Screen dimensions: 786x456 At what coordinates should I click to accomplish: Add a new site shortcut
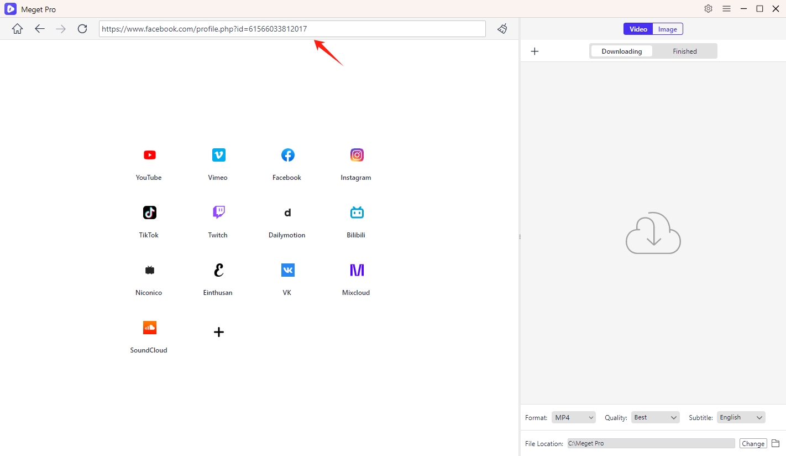pos(219,332)
